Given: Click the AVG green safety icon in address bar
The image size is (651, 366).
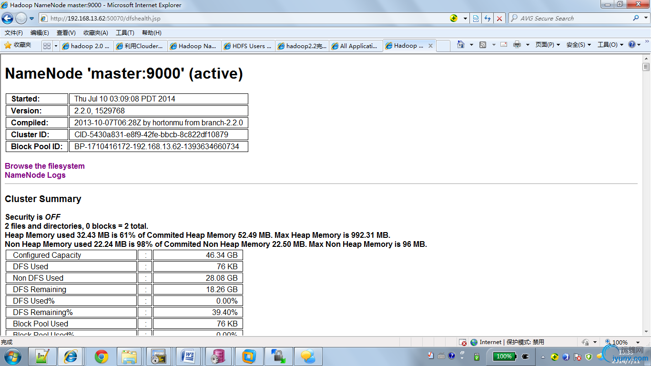Looking at the screenshot, I should [454, 18].
